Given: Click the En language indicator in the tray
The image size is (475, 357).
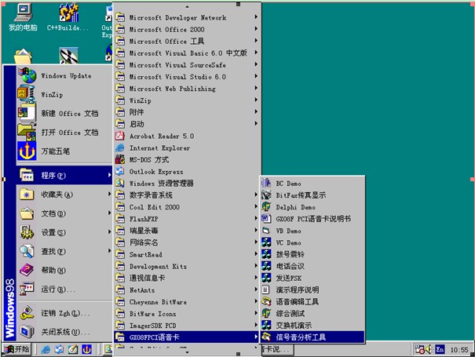Looking at the screenshot, I should 440,348.
